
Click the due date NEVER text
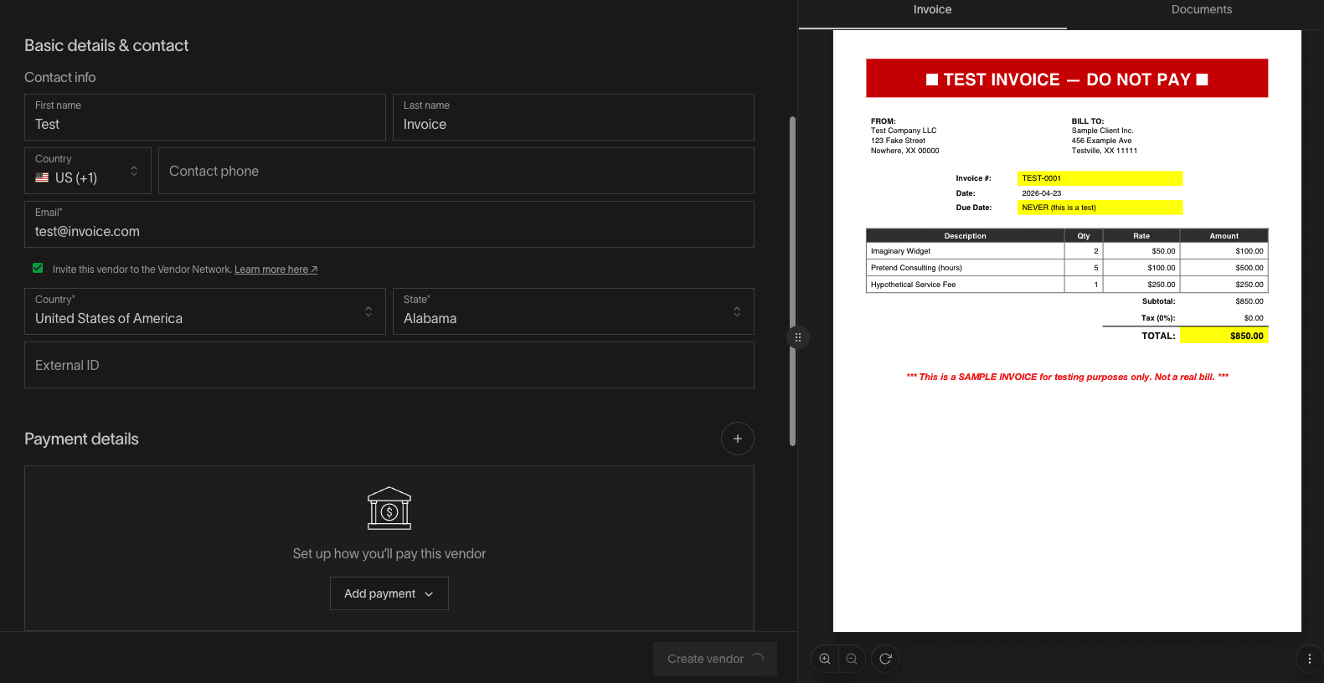tap(1059, 208)
